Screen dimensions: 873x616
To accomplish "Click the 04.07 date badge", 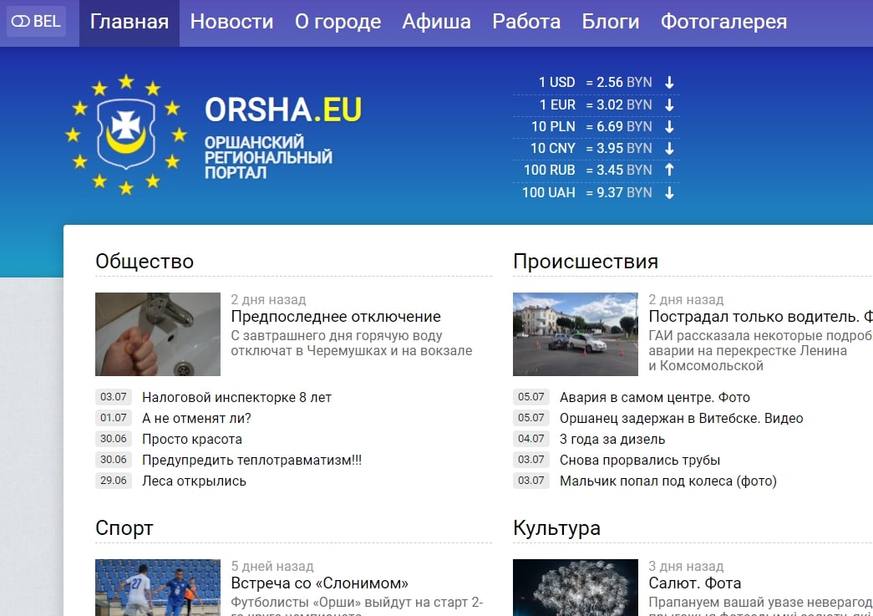I will point(531,438).
